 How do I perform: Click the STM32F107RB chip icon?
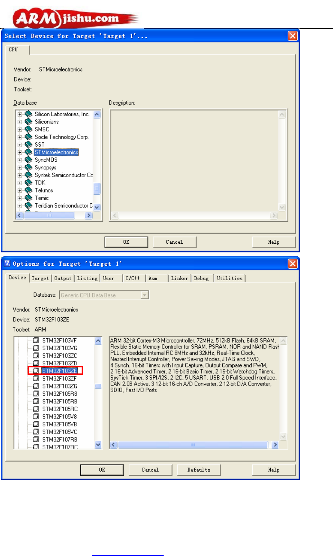(36, 439)
